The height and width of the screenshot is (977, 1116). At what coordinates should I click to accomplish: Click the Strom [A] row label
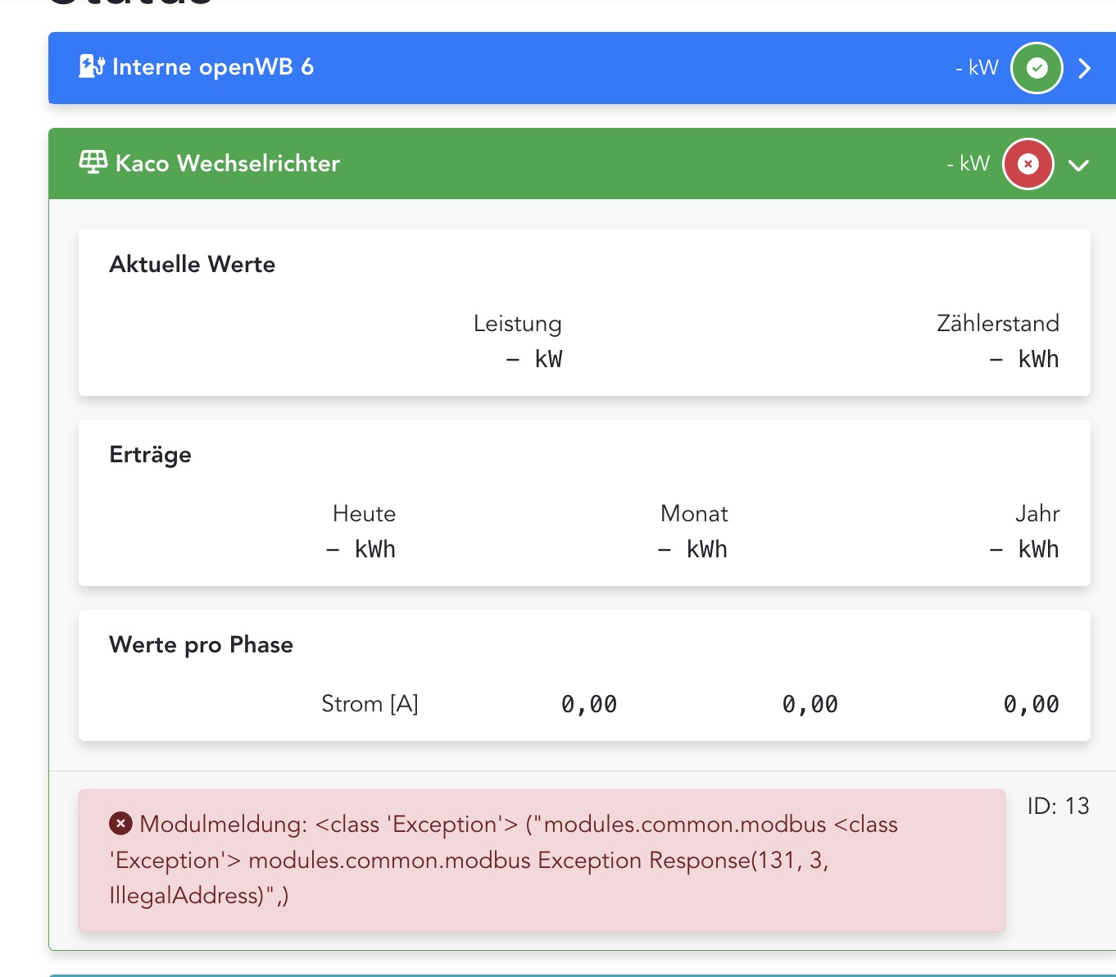(370, 703)
